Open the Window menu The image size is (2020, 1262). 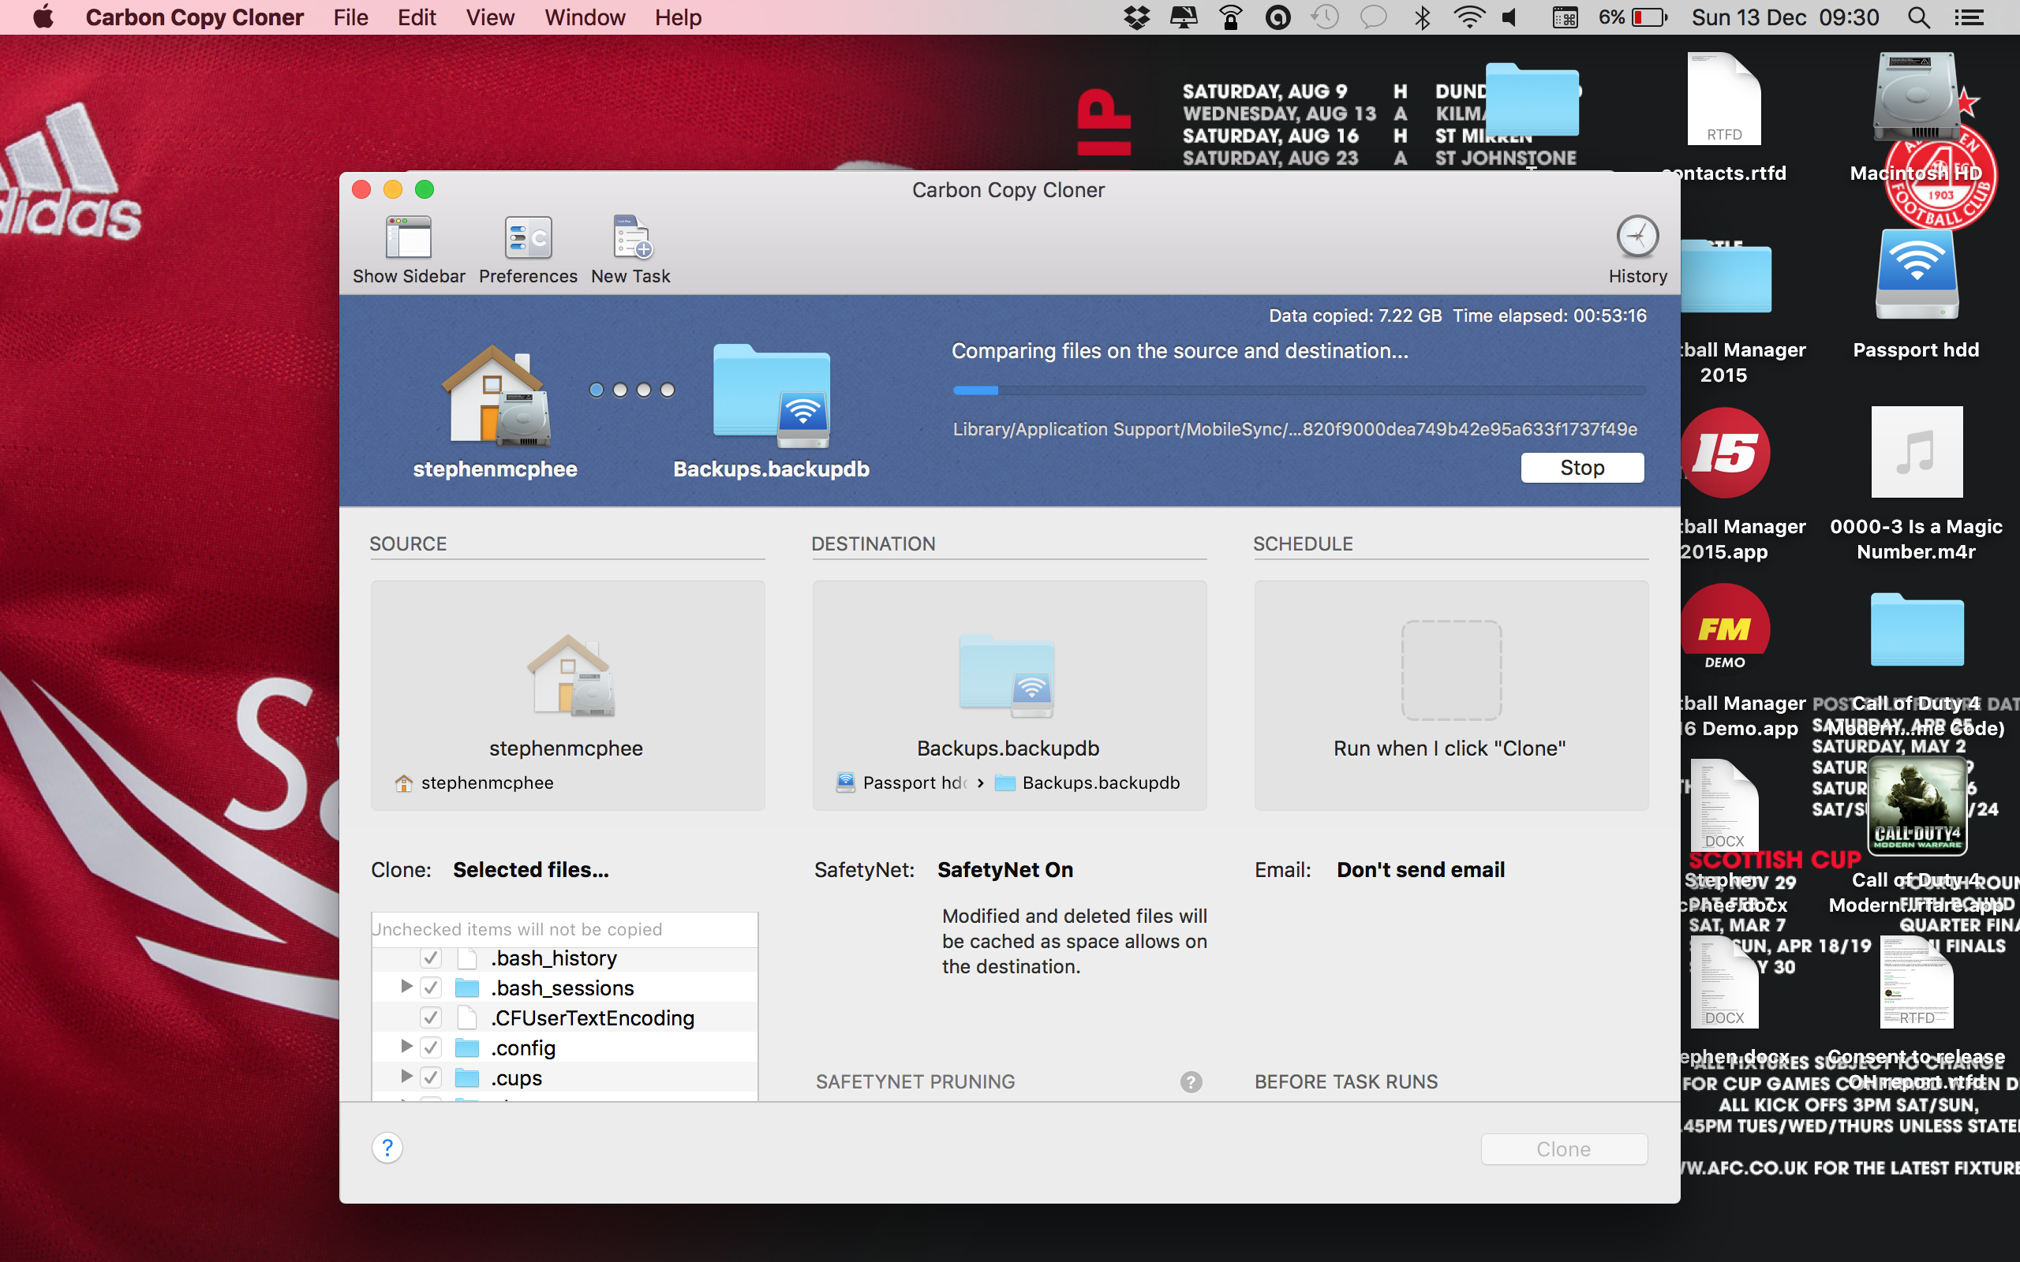point(584,17)
